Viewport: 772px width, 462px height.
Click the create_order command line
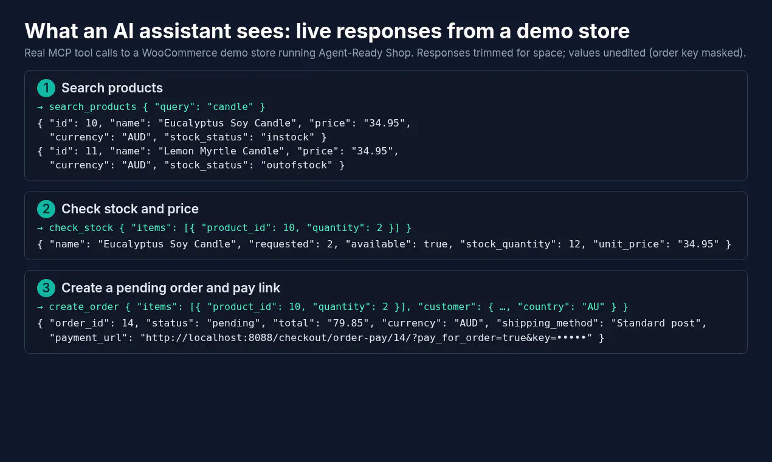tap(333, 307)
